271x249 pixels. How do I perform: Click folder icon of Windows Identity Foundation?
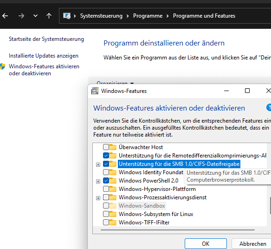[x=113, y=172]
